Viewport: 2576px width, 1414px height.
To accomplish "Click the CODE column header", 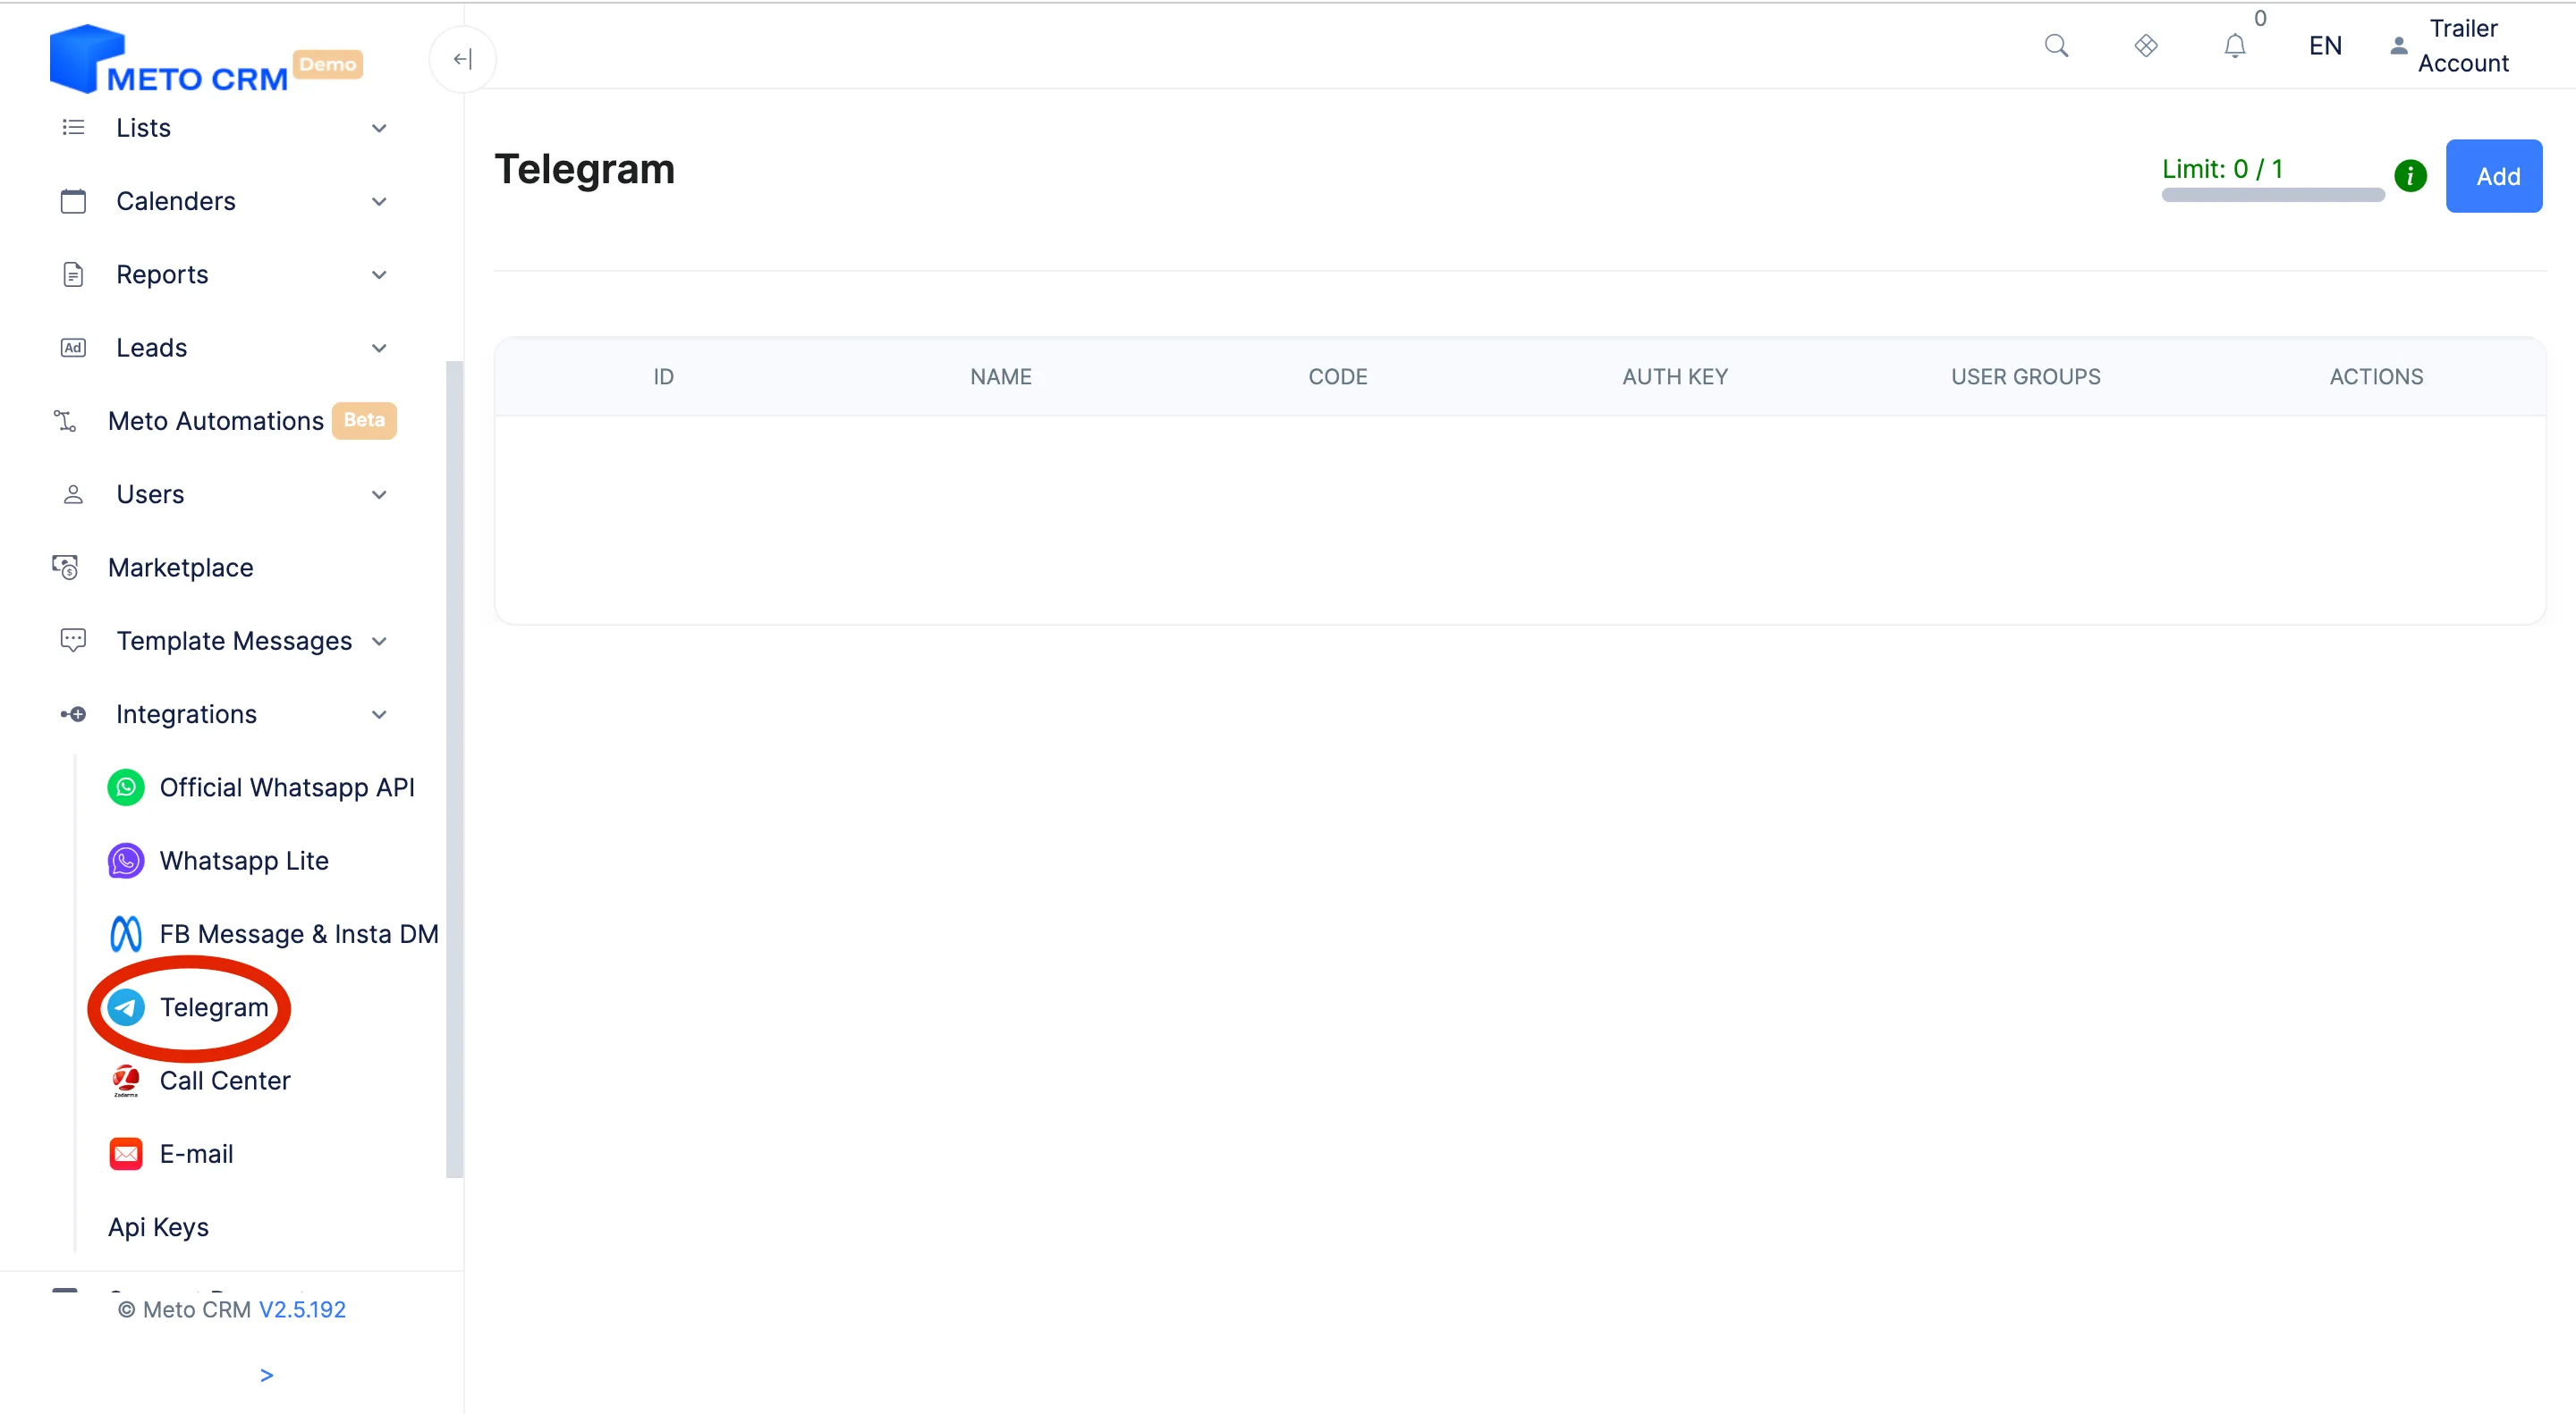I will [x=1338, y=376].
